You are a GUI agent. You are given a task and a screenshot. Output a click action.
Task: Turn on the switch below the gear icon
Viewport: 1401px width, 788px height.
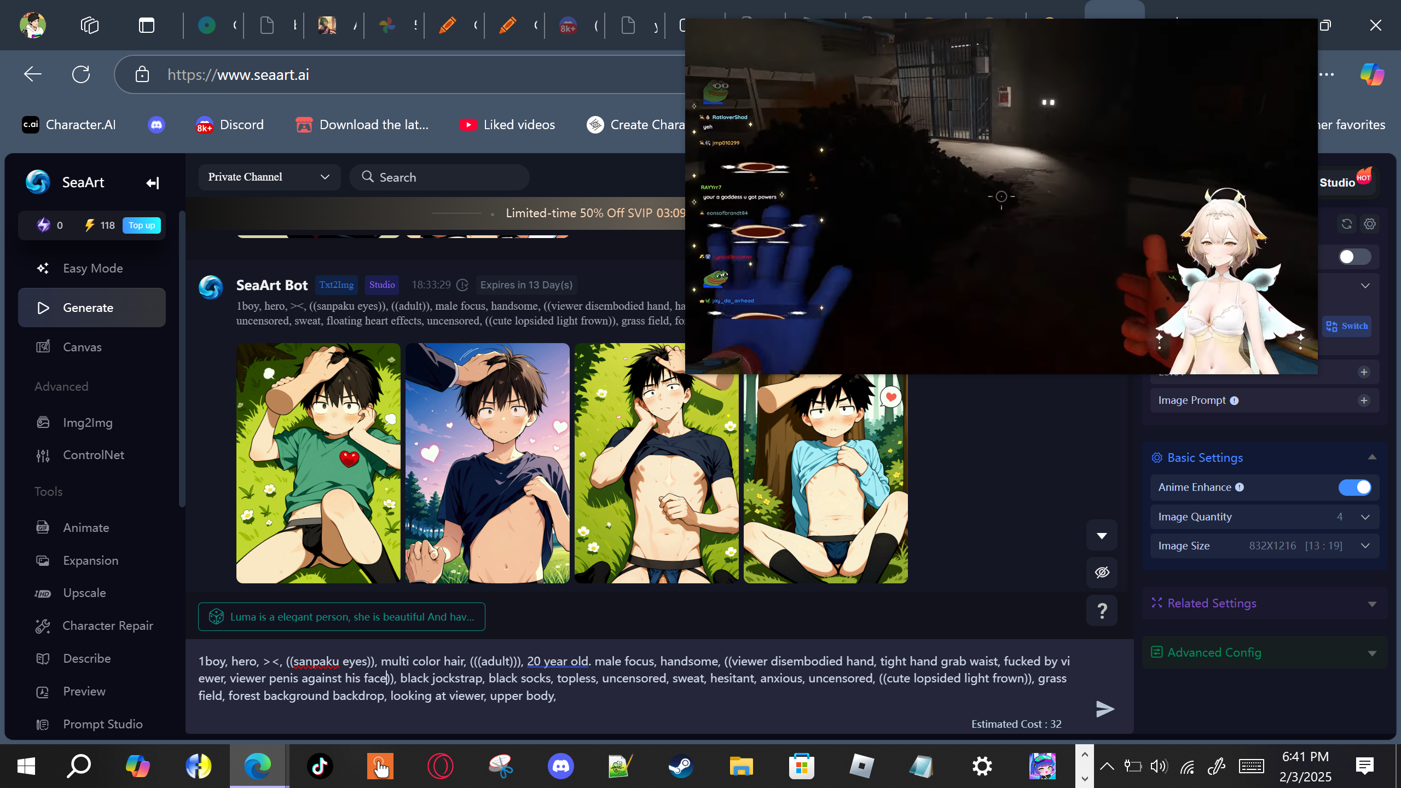[1354, 257]
